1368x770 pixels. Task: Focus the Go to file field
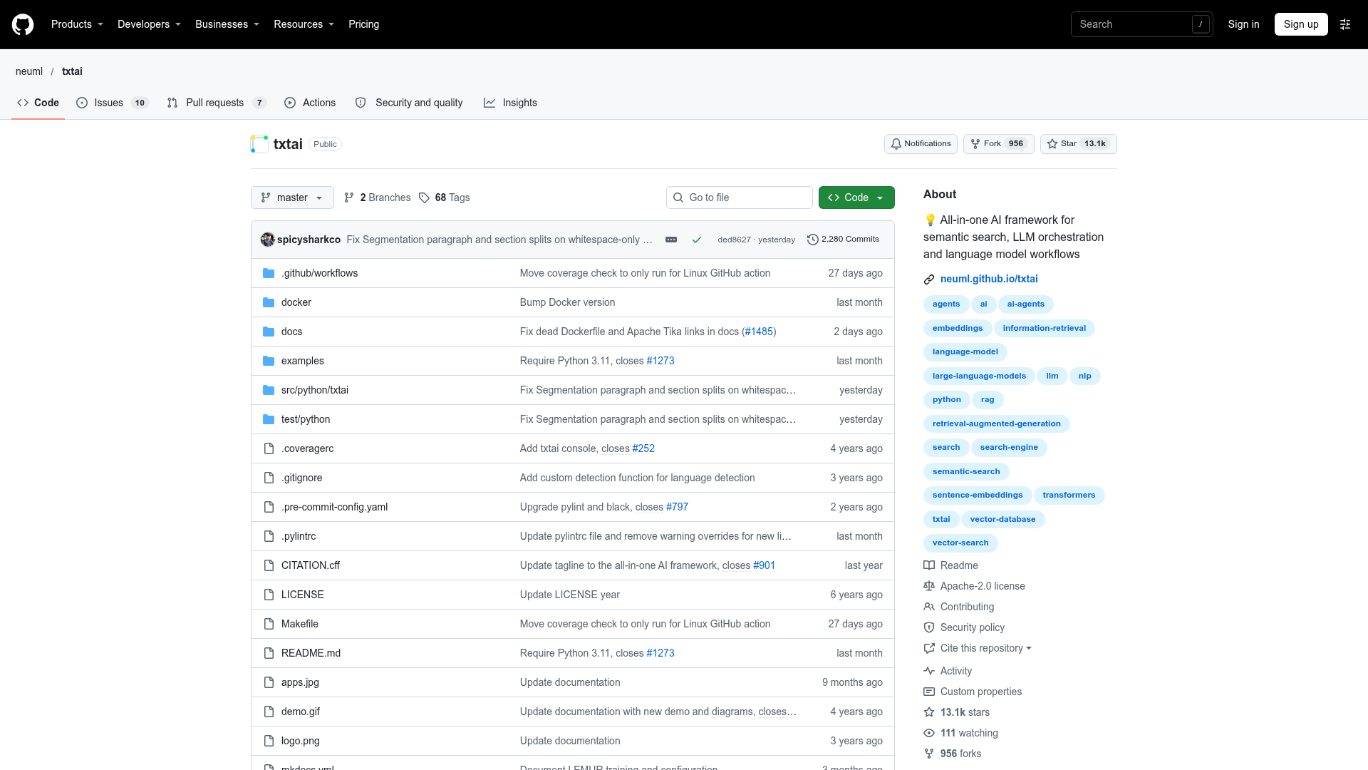pos(740,197)
